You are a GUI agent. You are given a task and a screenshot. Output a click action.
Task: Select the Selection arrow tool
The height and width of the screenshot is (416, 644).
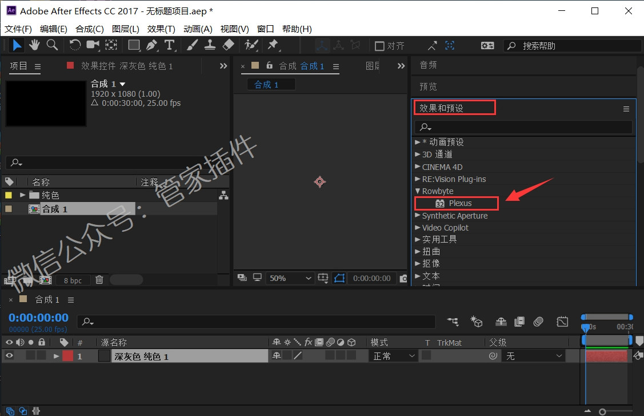point(17,45)
